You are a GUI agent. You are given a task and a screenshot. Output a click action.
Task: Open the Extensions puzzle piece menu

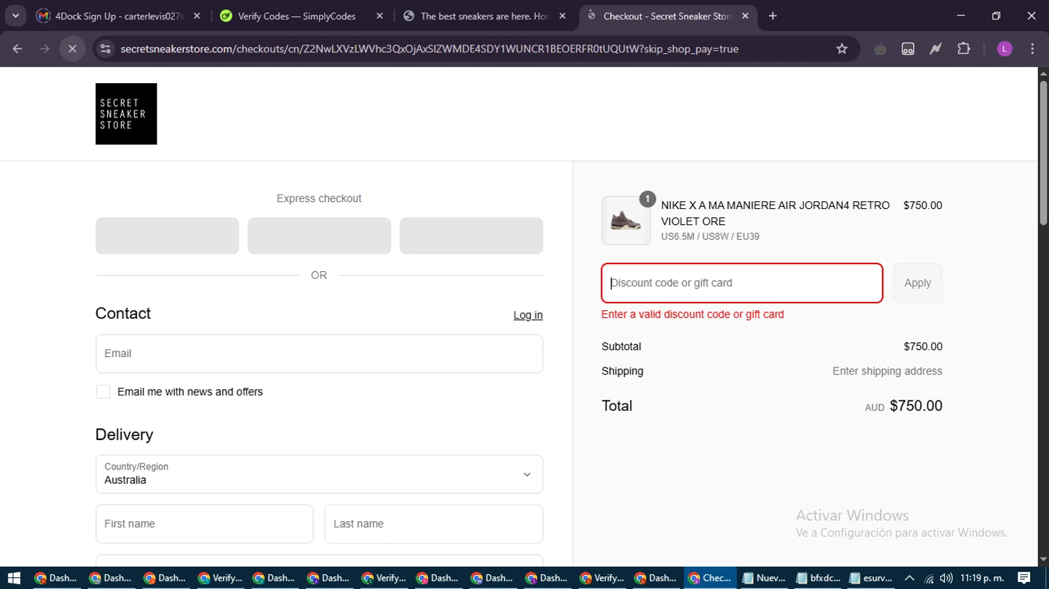(964, 49)
